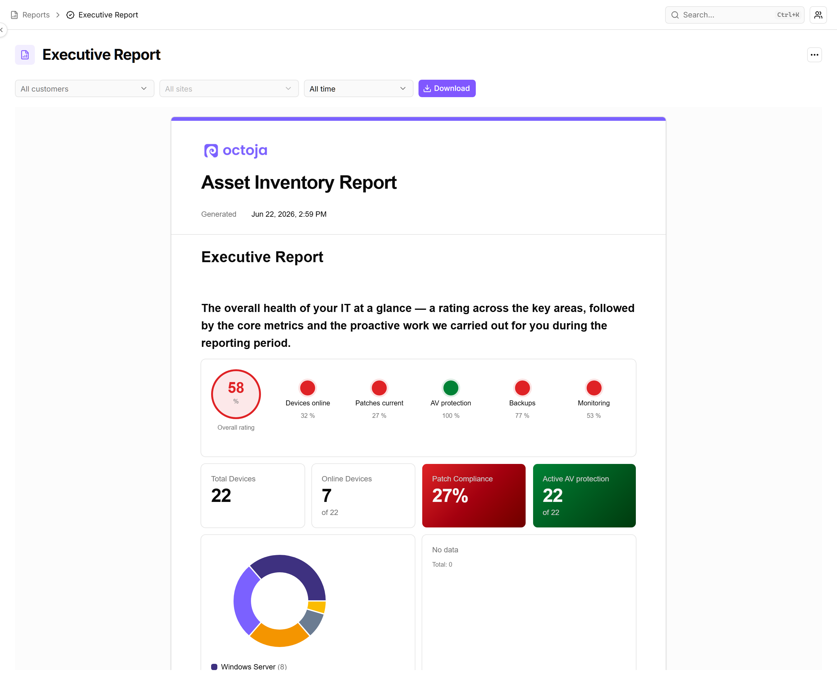Viewport: 837px width, 685px height.
Task: Open the All customers dropdown
Action: pyautogui.click(x=84, y=89)
